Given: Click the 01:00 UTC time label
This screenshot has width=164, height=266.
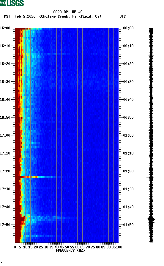Looking at the screenshot, I should click(x=128, y=135).
